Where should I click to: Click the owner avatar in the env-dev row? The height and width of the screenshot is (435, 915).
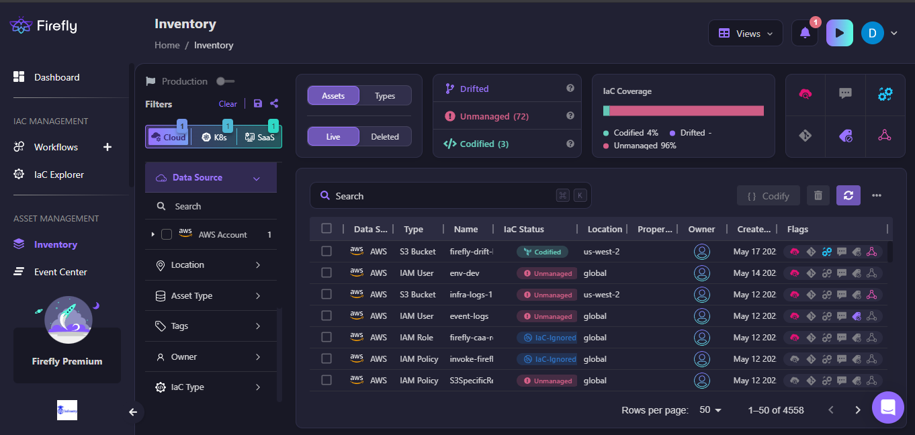[702, 273]
